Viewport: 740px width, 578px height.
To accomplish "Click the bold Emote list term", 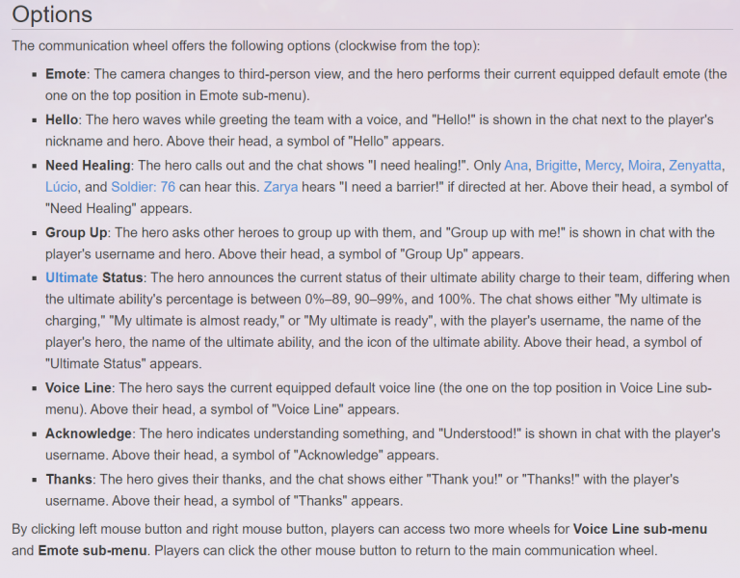I will pos(66,74).
